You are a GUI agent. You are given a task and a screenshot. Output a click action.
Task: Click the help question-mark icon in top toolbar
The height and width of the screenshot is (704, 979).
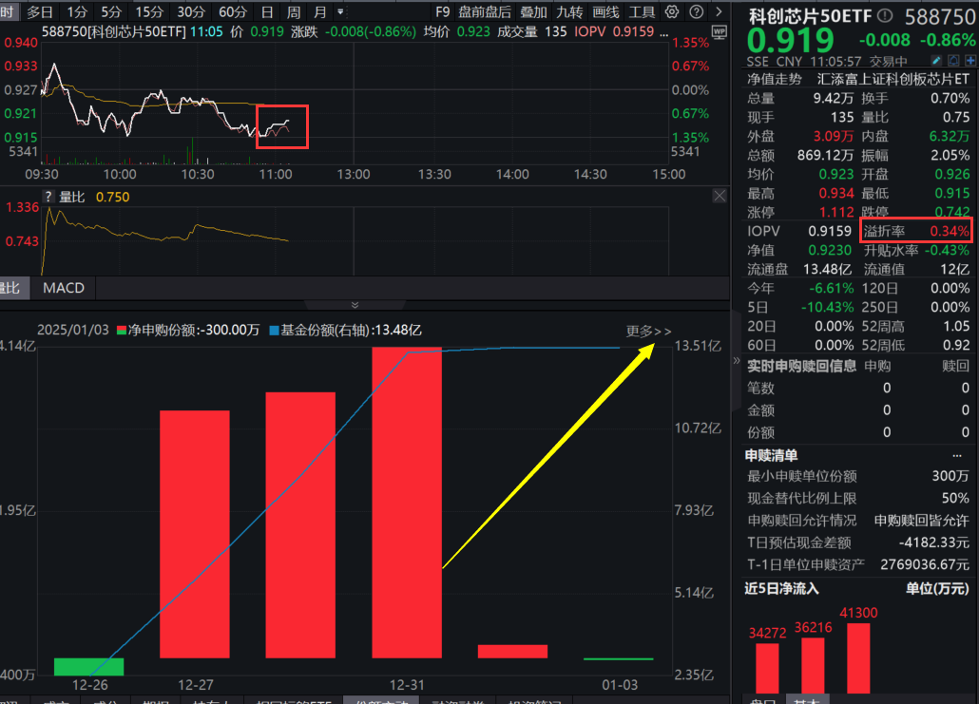(697, 11)
